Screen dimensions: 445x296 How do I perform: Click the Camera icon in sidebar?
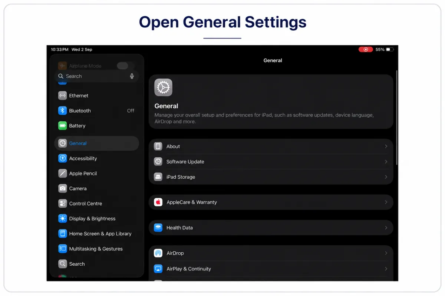62,188
